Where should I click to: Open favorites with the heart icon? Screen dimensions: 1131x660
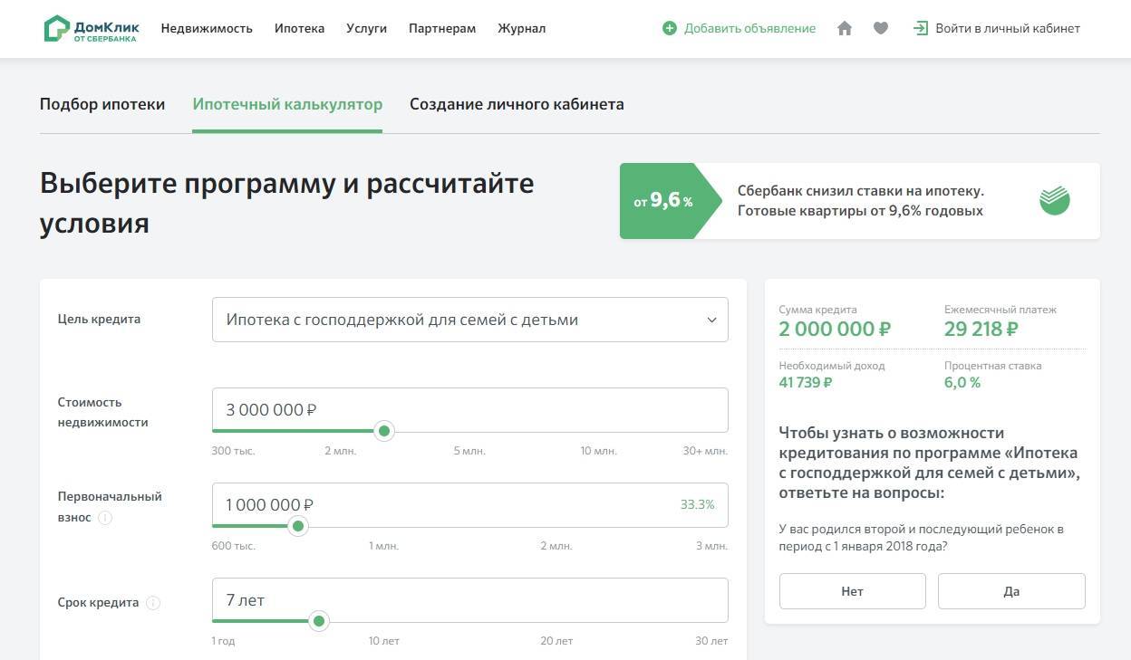880,28
